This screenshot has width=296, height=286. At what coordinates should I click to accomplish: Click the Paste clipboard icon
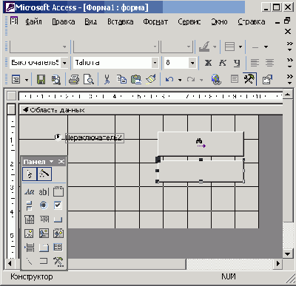136,80
